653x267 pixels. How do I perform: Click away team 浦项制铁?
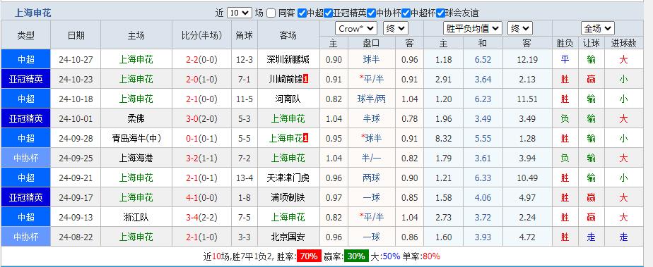(x=288, y=197)
